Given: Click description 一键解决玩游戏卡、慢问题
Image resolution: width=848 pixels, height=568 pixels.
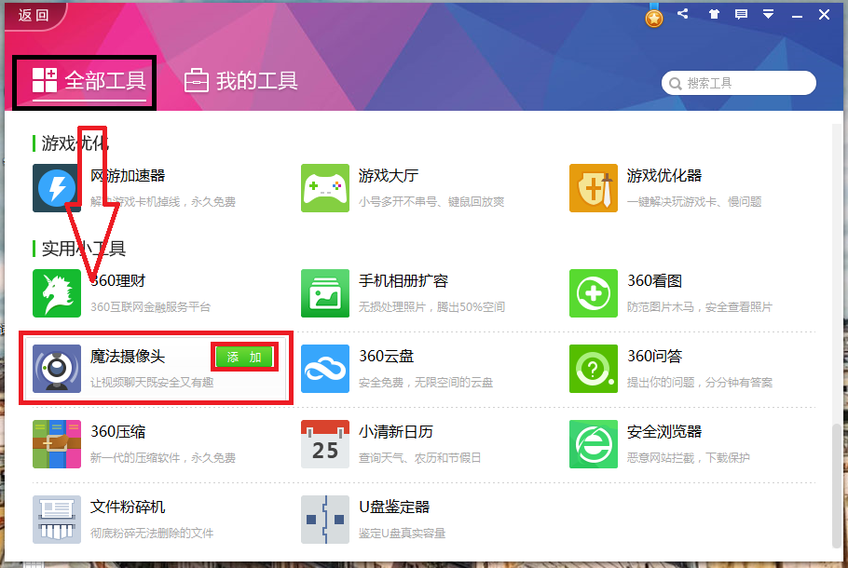Looking at the screenshot, I should pos(694,202).
